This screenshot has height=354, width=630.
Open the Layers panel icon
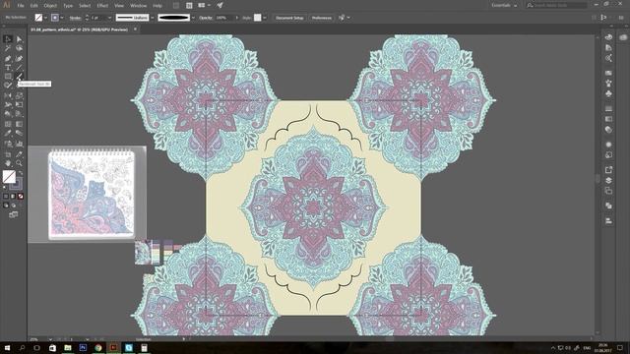tap(608, 180)
